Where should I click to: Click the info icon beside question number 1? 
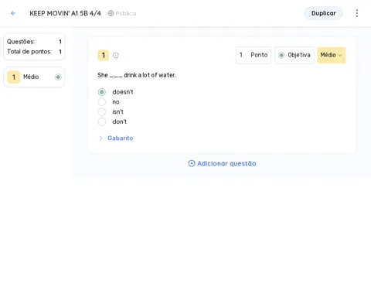[116, 55]
